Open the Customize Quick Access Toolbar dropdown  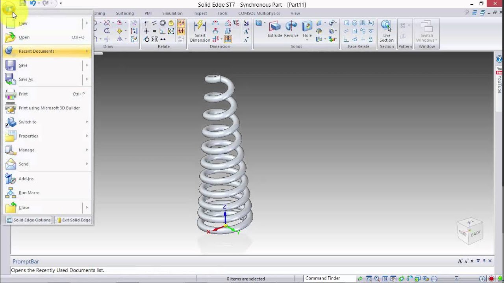click(x=61, y=3)
